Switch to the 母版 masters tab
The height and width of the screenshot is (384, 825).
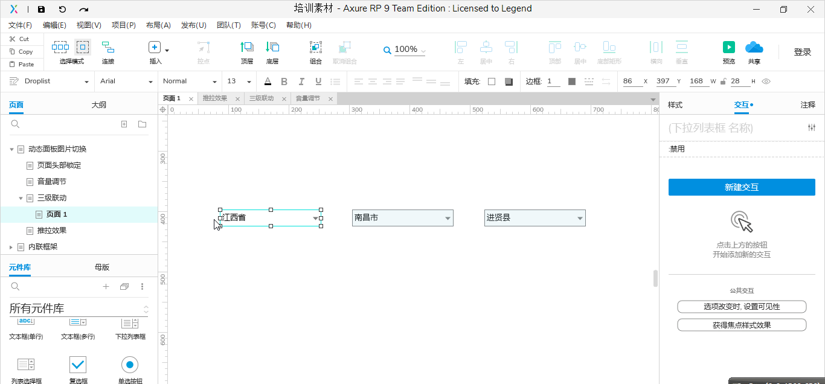tap(102, 267)
